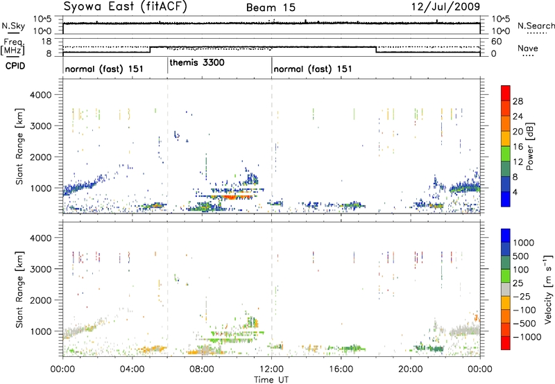The width and height of the screenshot is (555, 384).
Task: Click the '4' label on Power color bar
Action: click(515, 193)
